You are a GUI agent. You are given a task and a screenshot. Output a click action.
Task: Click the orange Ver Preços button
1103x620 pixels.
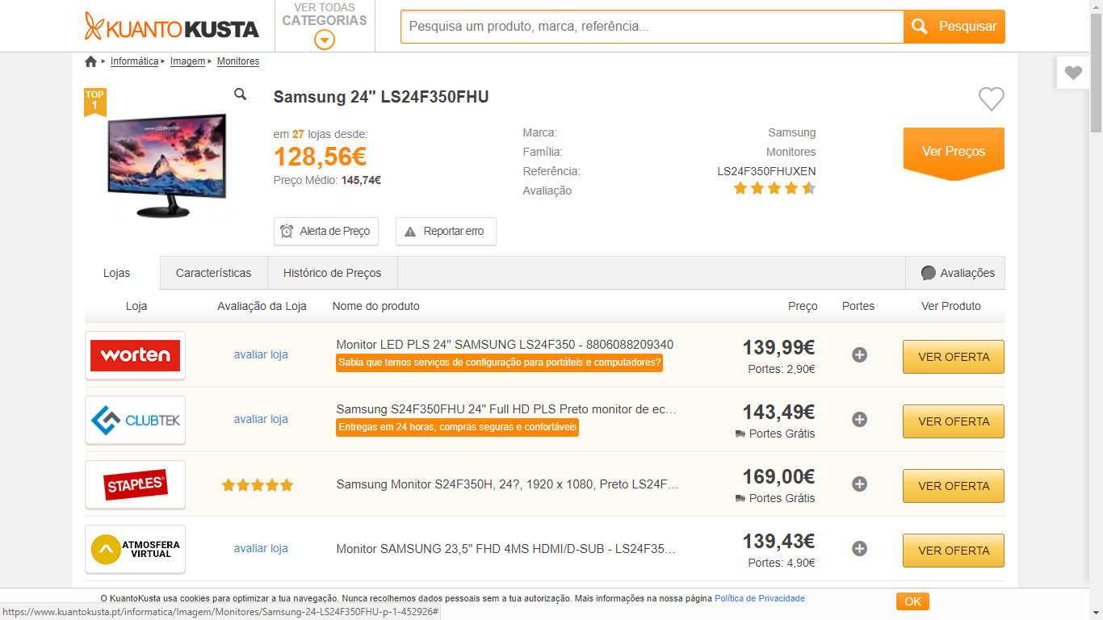tap(953, 151)
